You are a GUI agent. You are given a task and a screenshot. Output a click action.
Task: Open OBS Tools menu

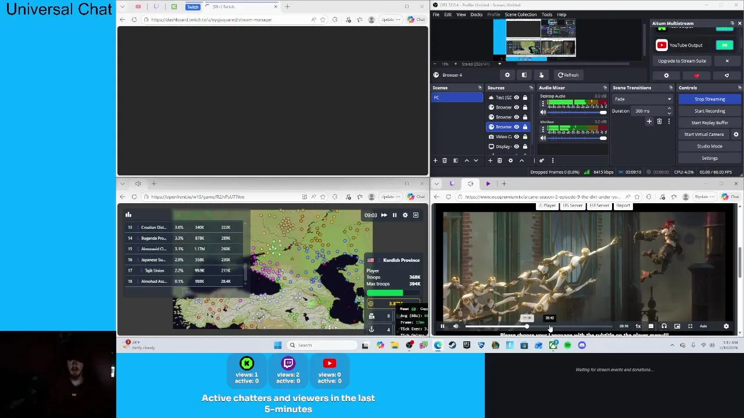pyautogui.click(x=547, y=15)
